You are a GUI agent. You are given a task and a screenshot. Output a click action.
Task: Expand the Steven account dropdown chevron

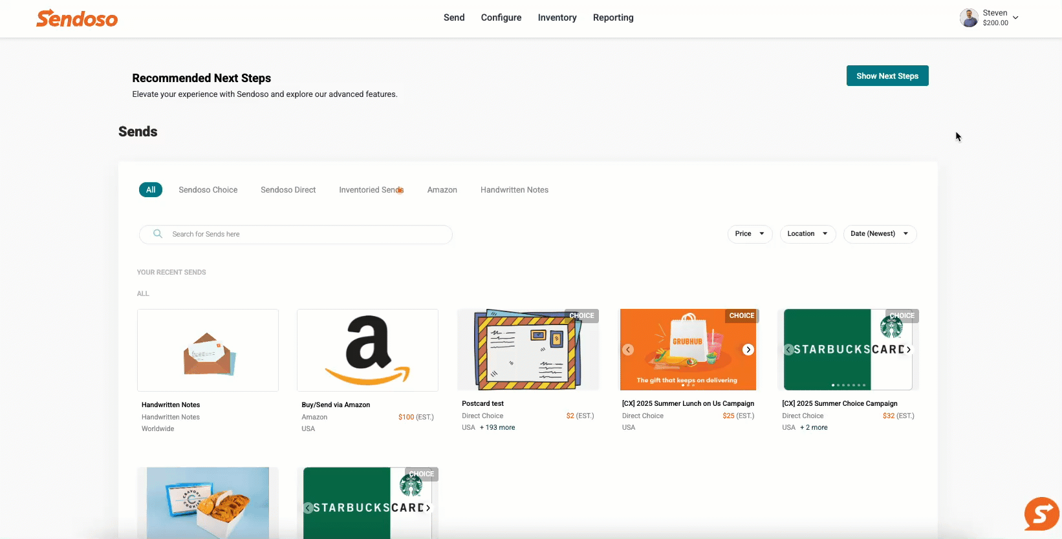coord(1015,17)
